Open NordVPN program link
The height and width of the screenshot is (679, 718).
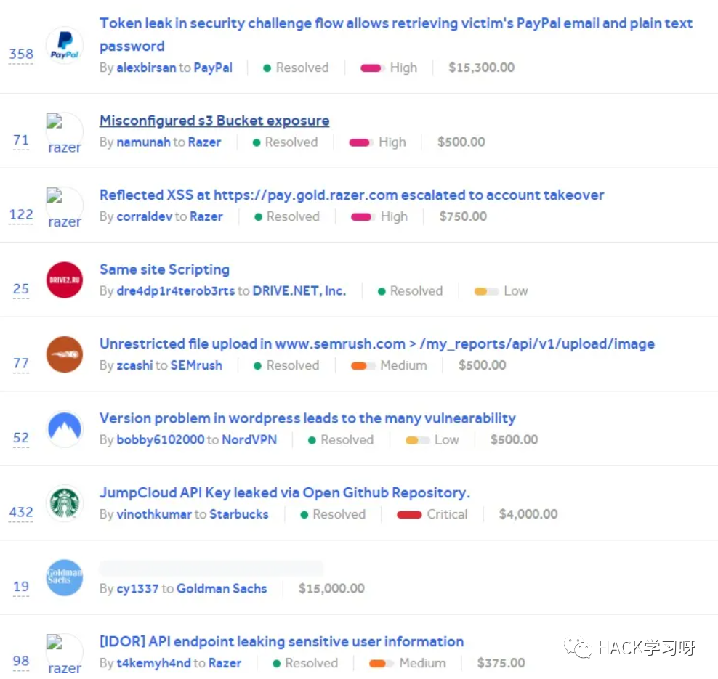click(x=249, y=439)
